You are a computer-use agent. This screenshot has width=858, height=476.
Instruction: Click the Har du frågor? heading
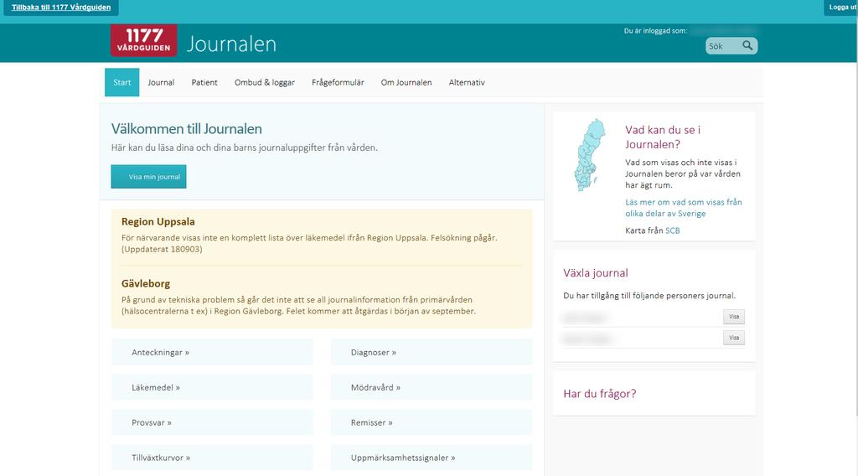coord(600,393)
